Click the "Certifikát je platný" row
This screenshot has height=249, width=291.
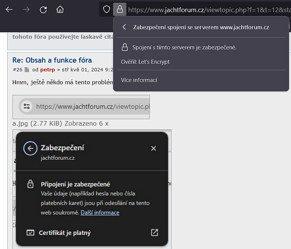coord(92,233)
